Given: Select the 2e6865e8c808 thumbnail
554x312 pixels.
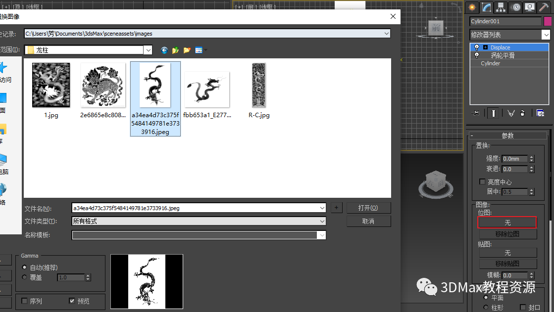Looking at the screenshot, I should (103, 85).
